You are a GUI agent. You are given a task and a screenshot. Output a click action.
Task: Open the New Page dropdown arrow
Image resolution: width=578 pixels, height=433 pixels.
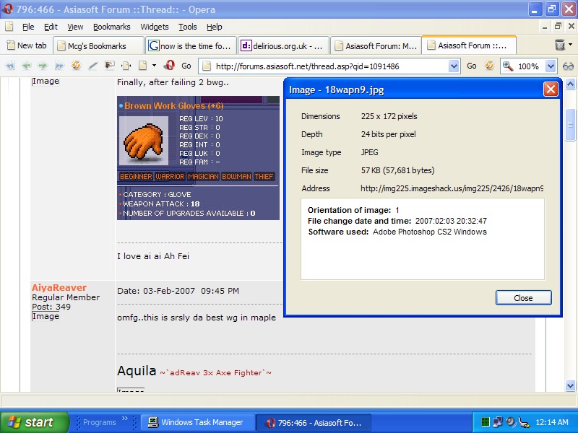pos(154,66)
